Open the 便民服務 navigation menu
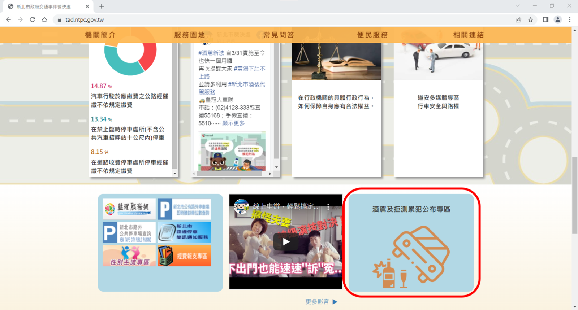The image size is (578, 310). (x=372, y=35)
